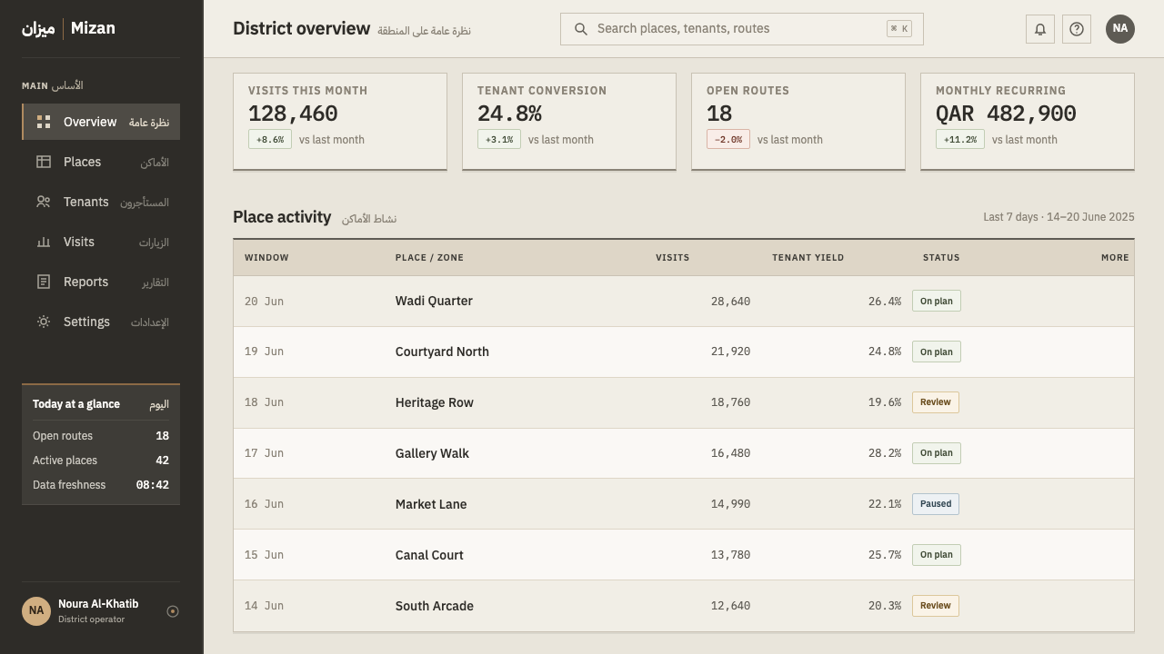Open the help question-mark icon
This screenshot has height=654, width=1164.
tap(1077, 29)
